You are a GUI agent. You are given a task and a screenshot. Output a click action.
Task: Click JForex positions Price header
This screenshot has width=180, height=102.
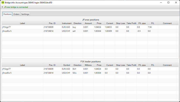click(x=99, y=23)
